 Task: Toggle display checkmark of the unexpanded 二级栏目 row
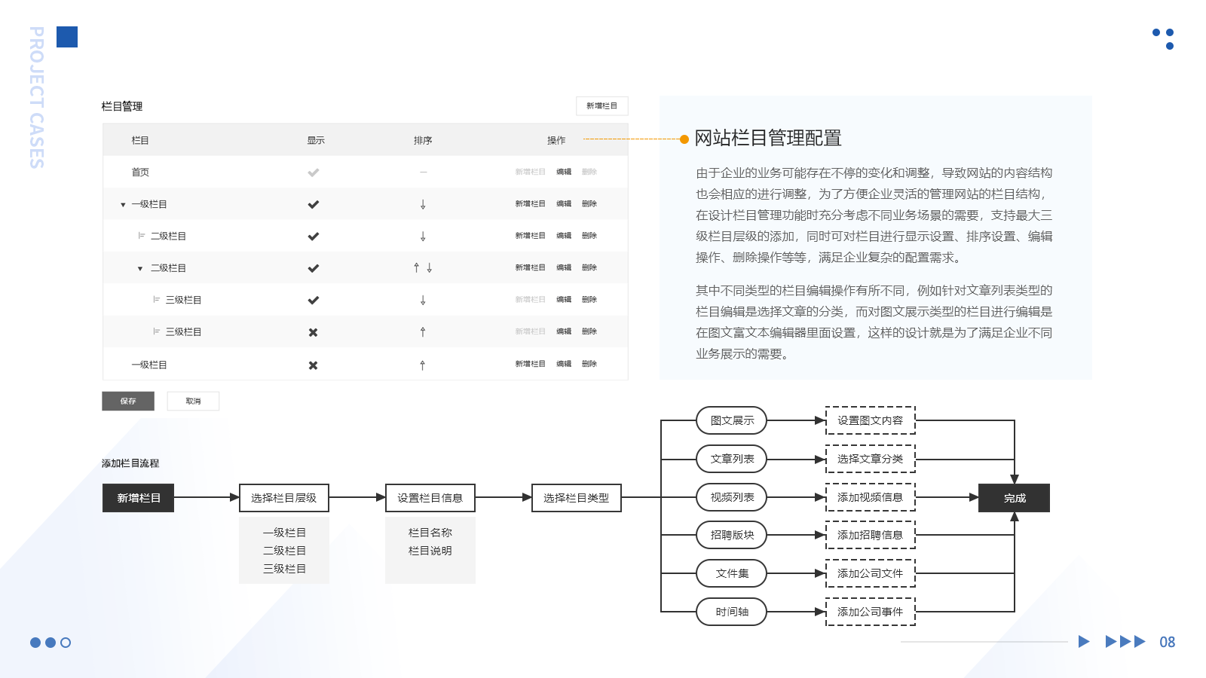click(x=314, y=236)
